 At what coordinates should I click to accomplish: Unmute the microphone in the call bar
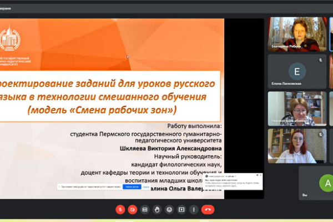click(120, 209)
